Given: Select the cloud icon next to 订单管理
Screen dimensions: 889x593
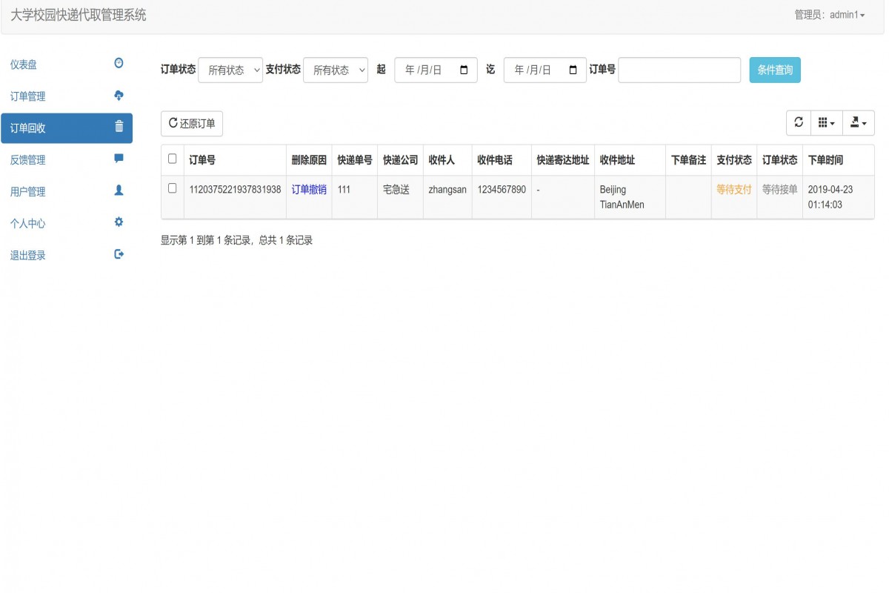Looking at the screenshot, I should (118, 96).
